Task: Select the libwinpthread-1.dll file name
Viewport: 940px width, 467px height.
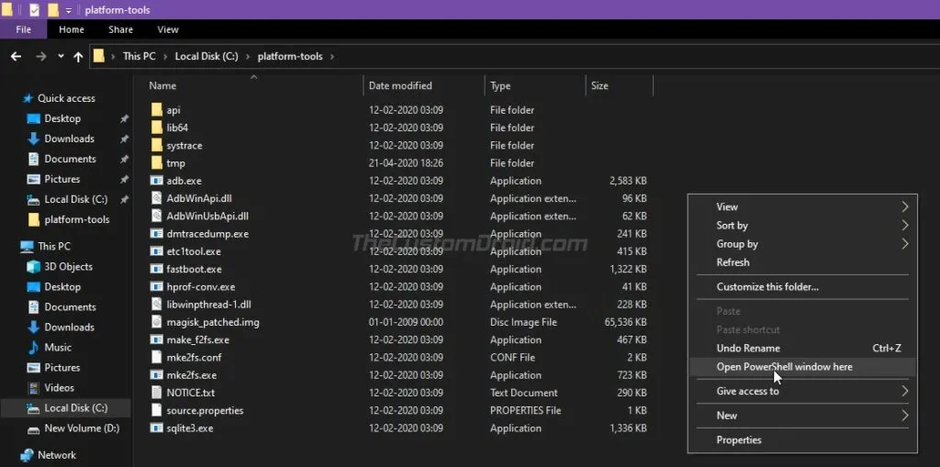Action: (208, 305)
